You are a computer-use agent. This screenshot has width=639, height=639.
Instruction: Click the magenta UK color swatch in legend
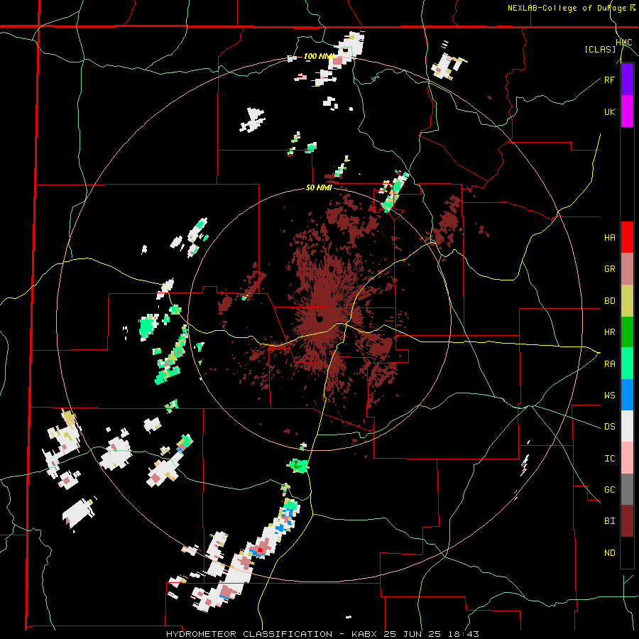point(627,111)
